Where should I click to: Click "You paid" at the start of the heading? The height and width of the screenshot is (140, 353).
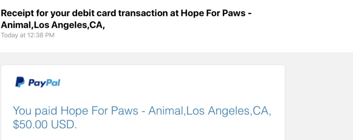tap(35, 111)
